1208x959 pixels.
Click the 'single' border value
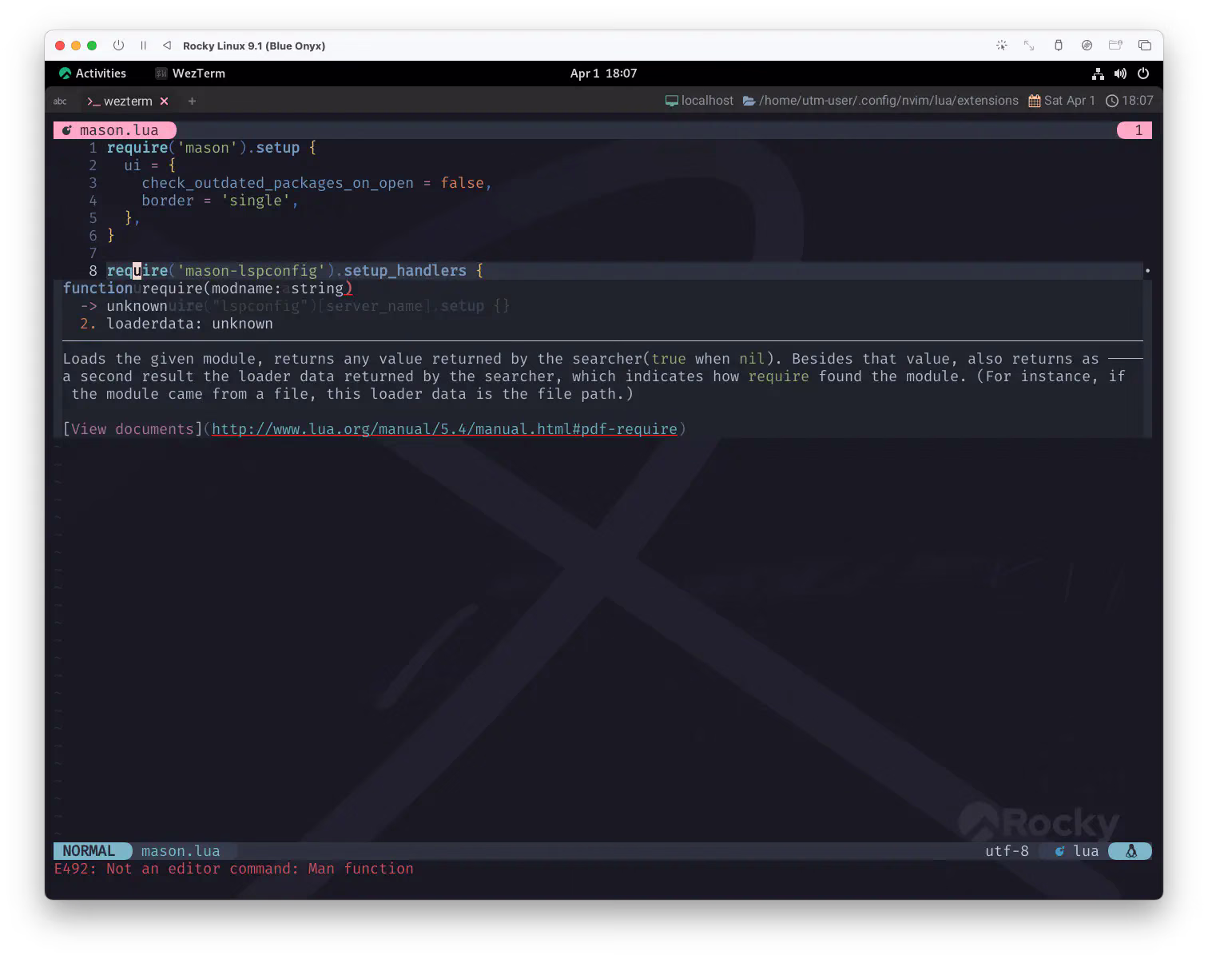256,201
